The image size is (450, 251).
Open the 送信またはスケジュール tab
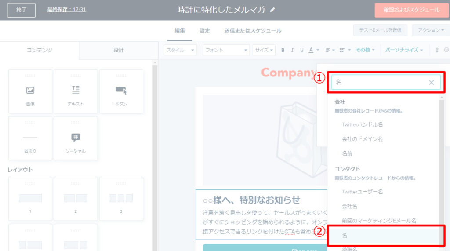(253, 30)
